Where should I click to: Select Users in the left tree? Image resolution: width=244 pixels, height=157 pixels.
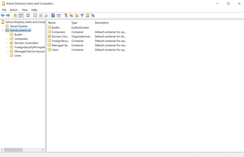pyautogui.click(x=18, y=55)
